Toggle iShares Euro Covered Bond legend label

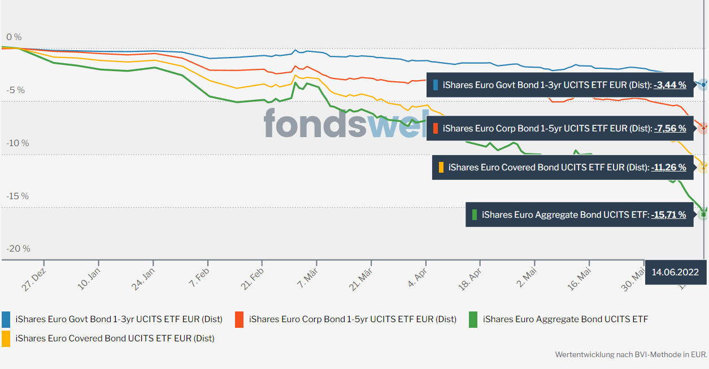pos(115,339)
